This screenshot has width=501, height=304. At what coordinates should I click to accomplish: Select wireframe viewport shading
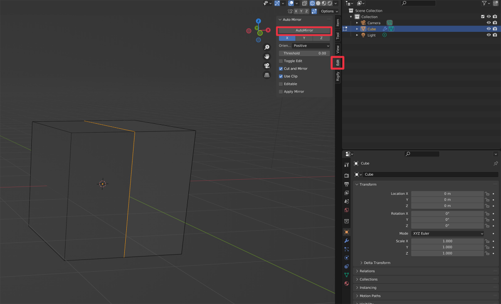pyautogui.click(x=312, y=3)
